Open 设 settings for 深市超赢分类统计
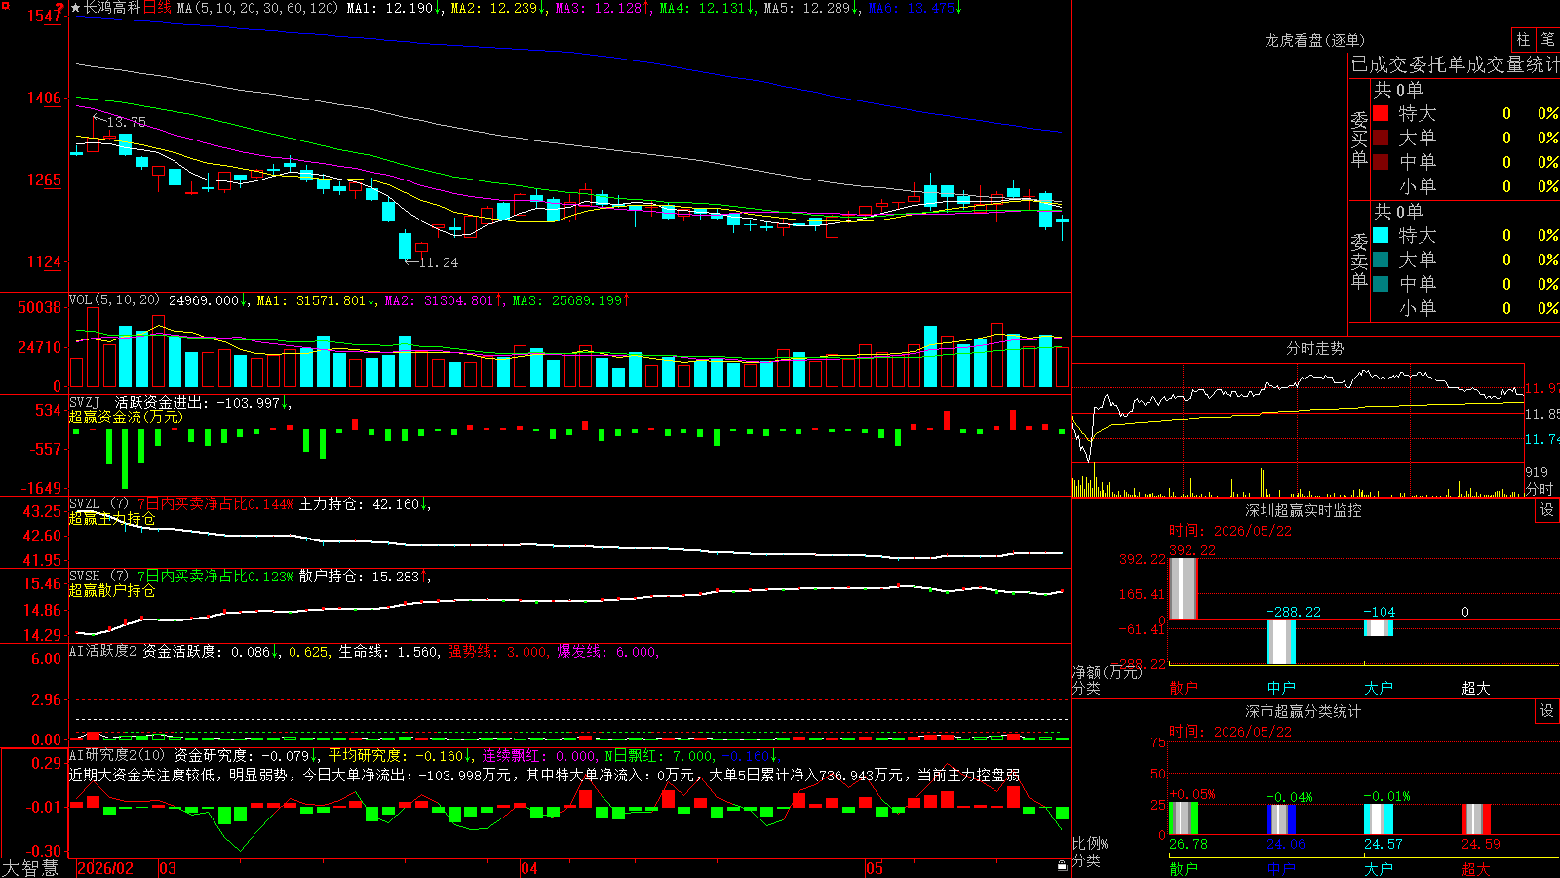The image size is (1560, 878). (x=1547, y=711)
